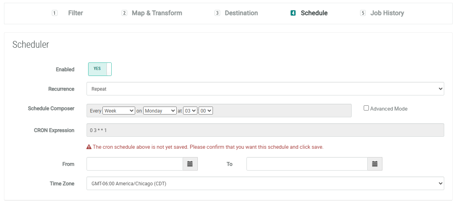Enable the Advanced Mode checkbox
Viewport: 455px width, 202px height.
click(366, 108)
